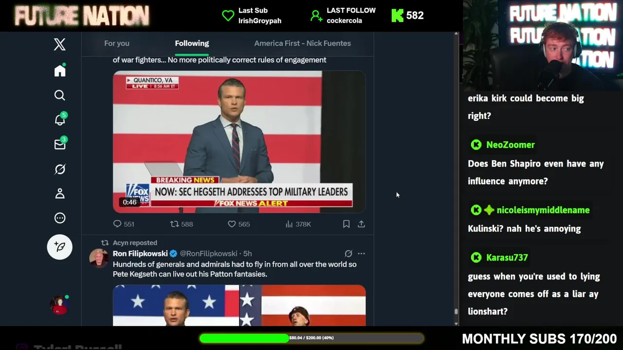The width and height of the screenshot is (623, 350).
Task: Click Ron Filipkowski's verified badge
Action: (173, 254)
